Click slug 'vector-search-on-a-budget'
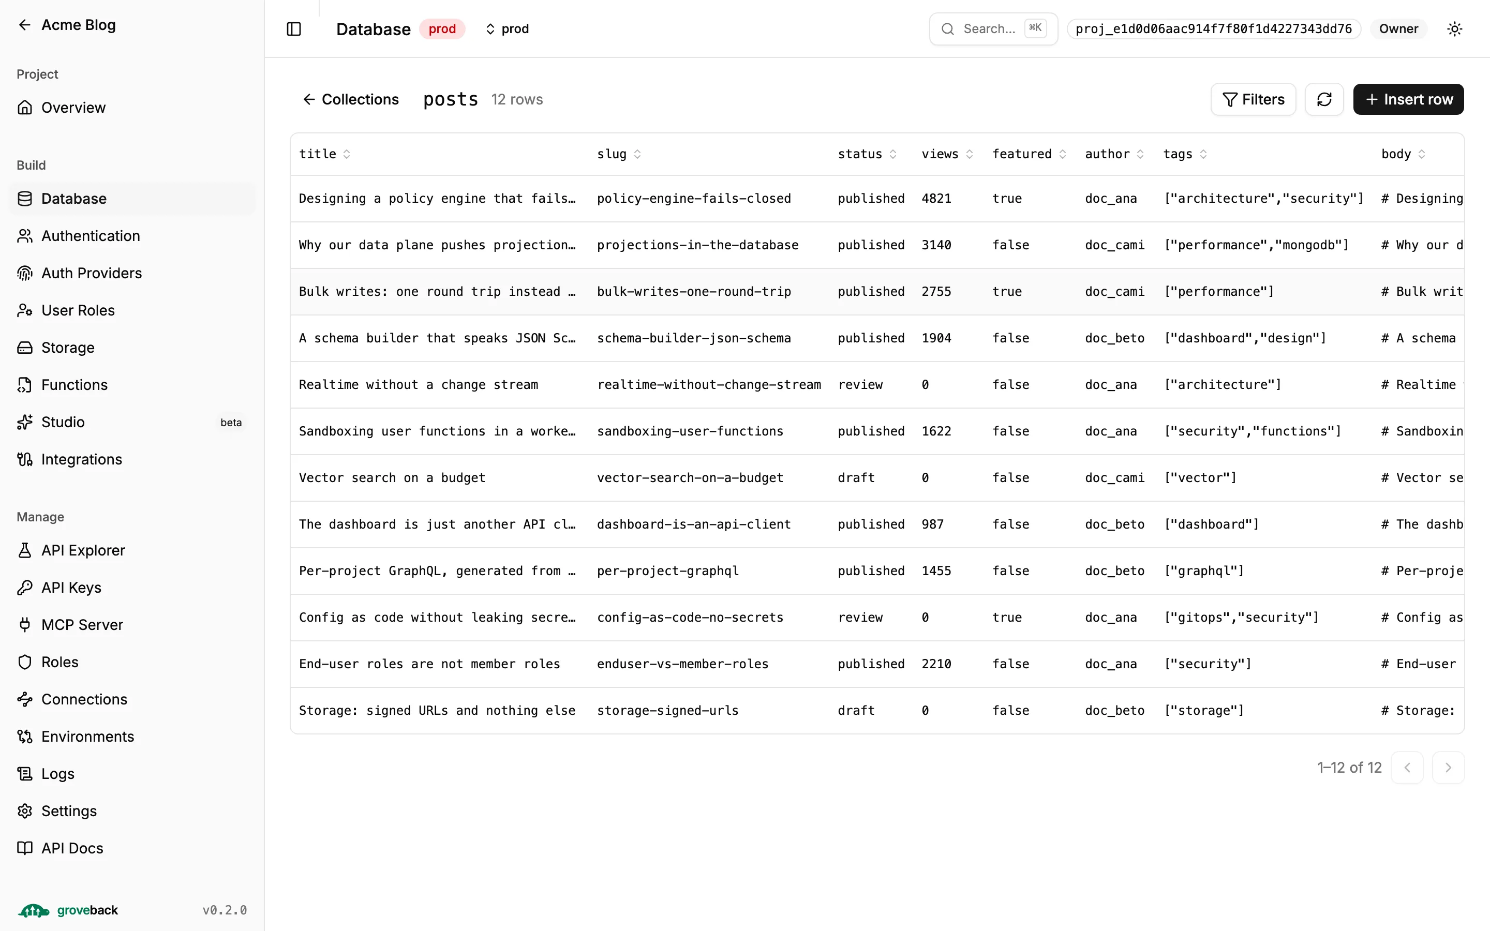The height and width of the screenshot is (931, 1490). (690, 478)
